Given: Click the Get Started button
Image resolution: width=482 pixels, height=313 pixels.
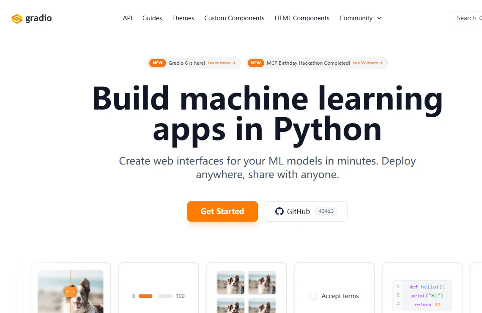Looking at the screenshot, I should click(x=222, y=211).
